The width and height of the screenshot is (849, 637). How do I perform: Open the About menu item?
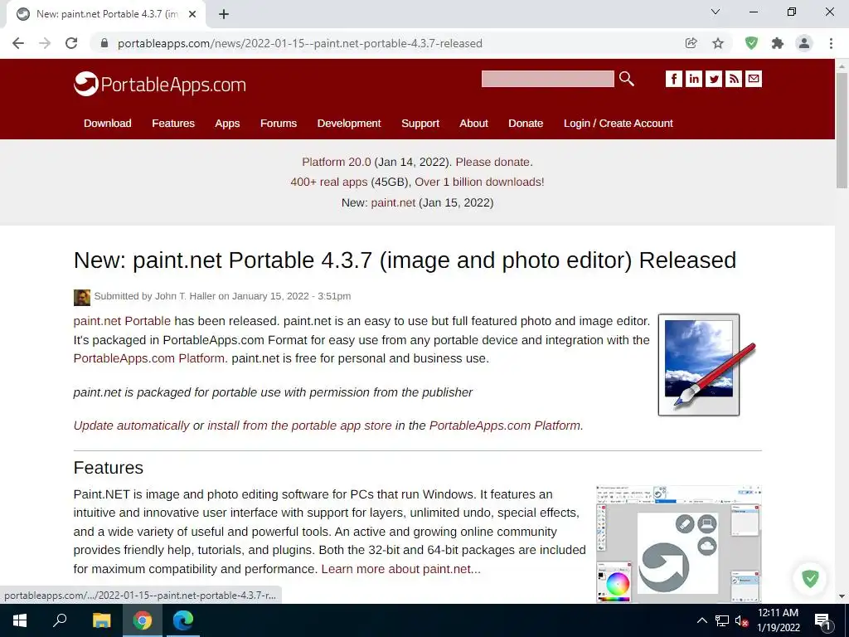pyautogui.click(x=473, y=124)
